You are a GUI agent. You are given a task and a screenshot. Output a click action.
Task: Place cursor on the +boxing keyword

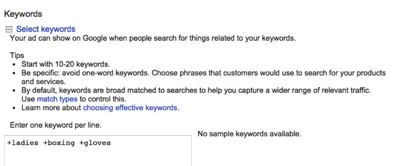(59, 143)
